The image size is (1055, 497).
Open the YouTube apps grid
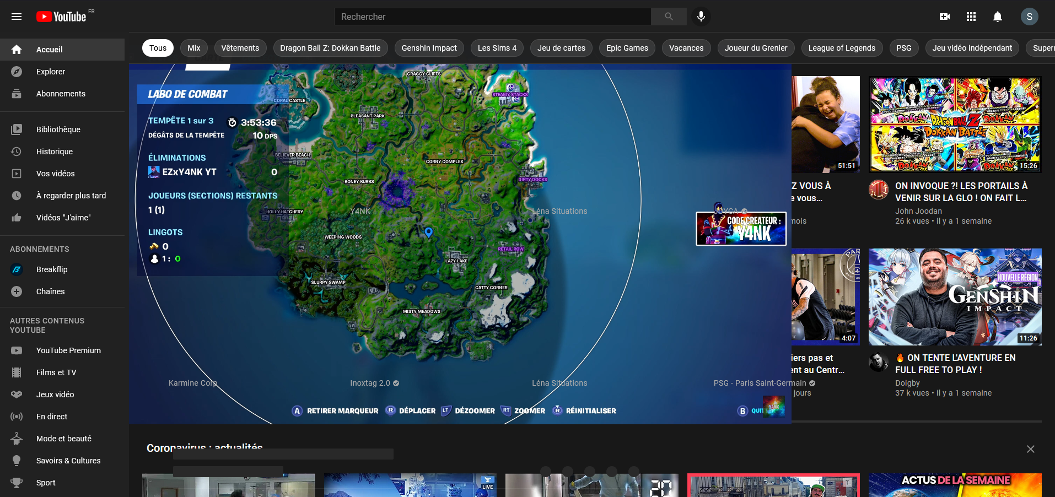point(971,17)
